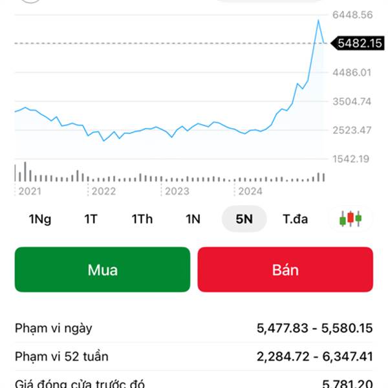Select the 2023 year marker
The height and width of the screenshot is (388, 388).
[177, 191]
